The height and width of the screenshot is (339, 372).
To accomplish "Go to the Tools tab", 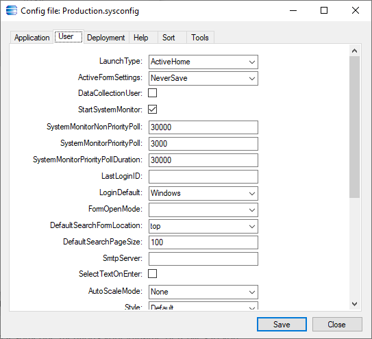I will click(200, 38).
